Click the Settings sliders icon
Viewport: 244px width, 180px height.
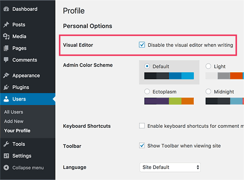[6, 156]
